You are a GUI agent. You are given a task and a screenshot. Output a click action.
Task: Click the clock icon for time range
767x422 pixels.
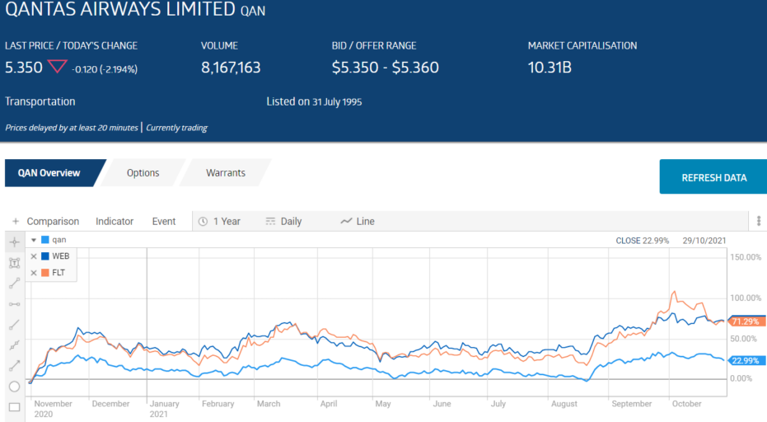pyautogui.click(x=203, y=221)
